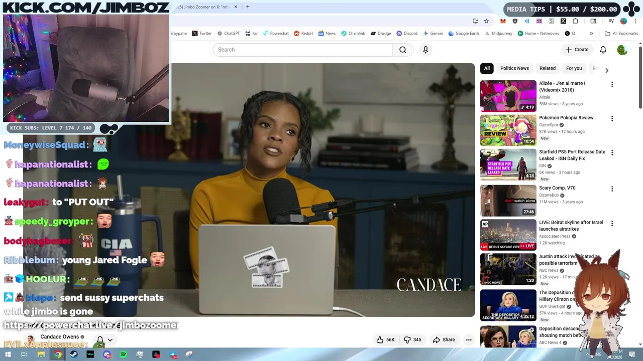The image size is (643, 361).
Task: Open the Chrome extensions puzzle icon
Action: point(576,21)
